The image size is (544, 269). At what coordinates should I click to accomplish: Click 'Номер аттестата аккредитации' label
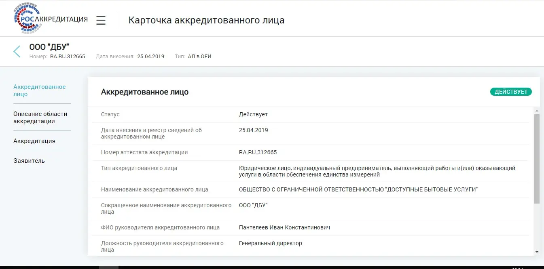pos(144,152)
